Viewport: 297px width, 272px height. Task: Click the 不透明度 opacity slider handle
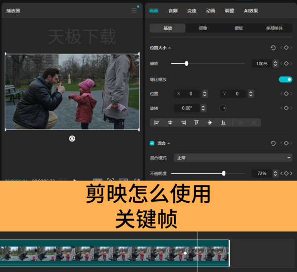pyautogui.click(x=224, y=173)
